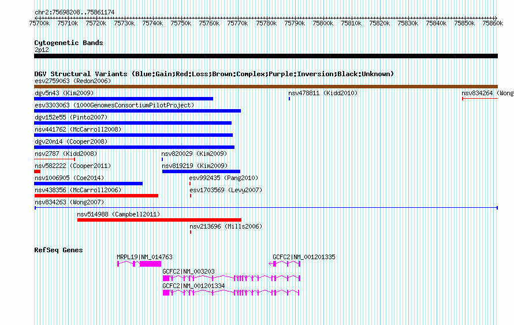514x325 pixels.
Task: Click the brown esv2759063 complex variant bar
Action: (266, 87)
